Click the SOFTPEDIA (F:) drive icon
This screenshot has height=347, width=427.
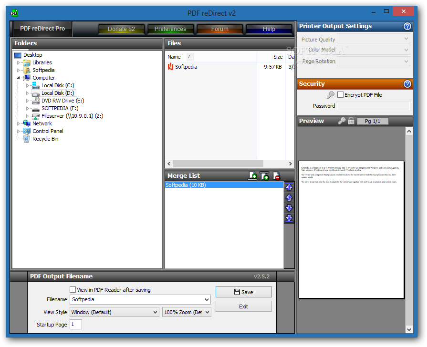[35, 109]
